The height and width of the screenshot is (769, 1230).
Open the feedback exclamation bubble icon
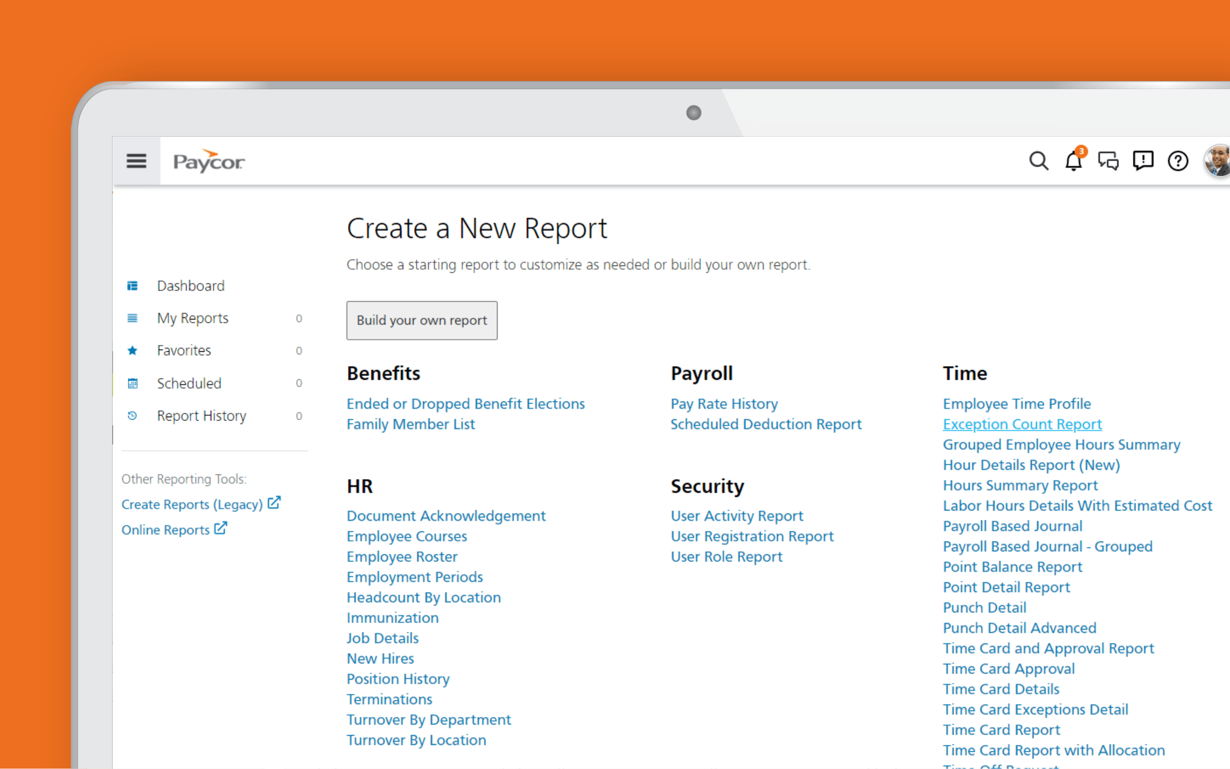[x=1143, y=161]
